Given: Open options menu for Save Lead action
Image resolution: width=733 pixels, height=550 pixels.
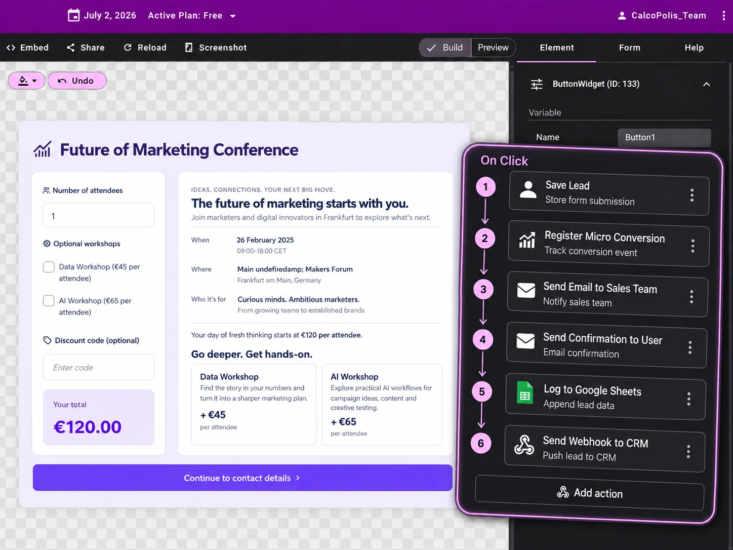Looking at the screenshot, I should click(692, 195).
